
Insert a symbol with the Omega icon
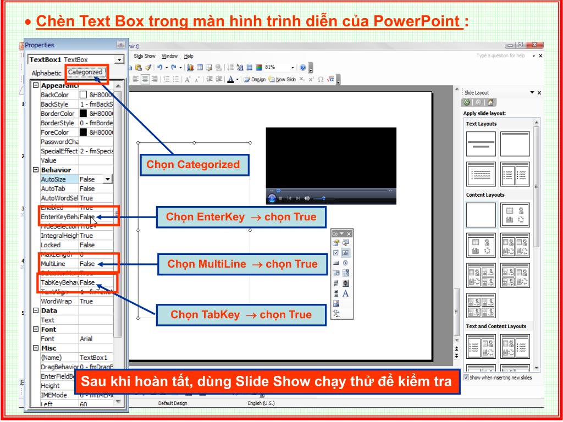coord(321,79)
